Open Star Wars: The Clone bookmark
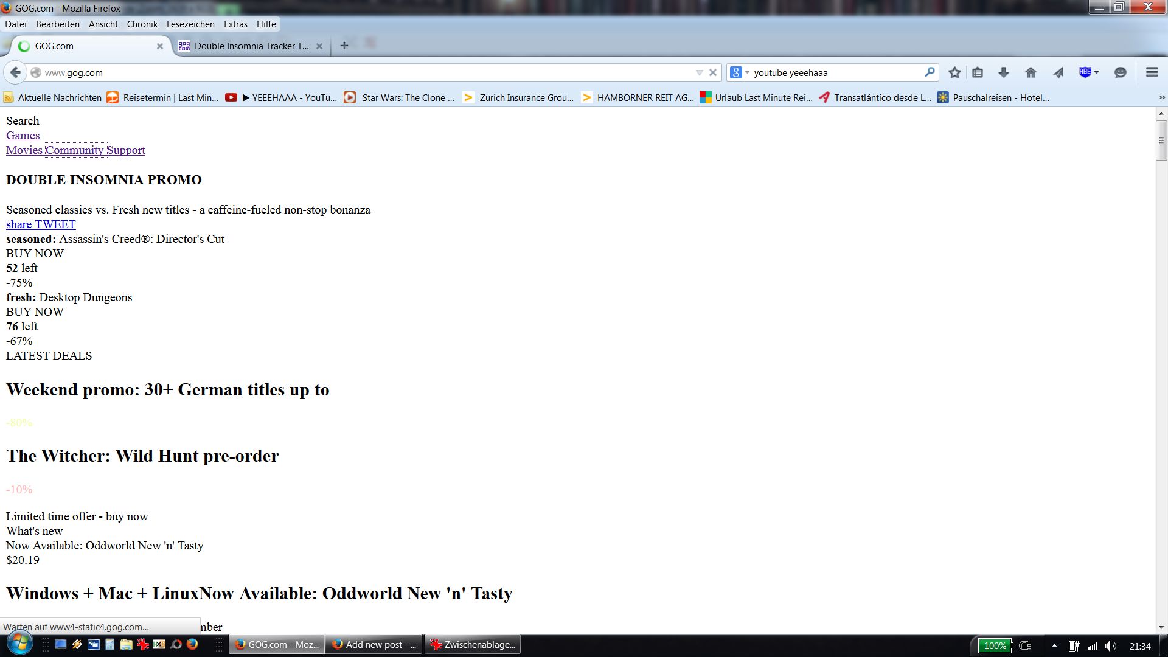The width and height of the screenshot is (1168, 657). click(399, 97)
